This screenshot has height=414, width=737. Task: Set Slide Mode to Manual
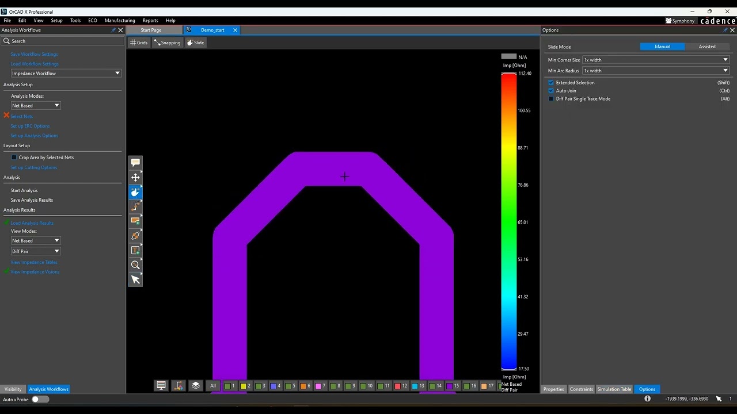pos(662,47)
